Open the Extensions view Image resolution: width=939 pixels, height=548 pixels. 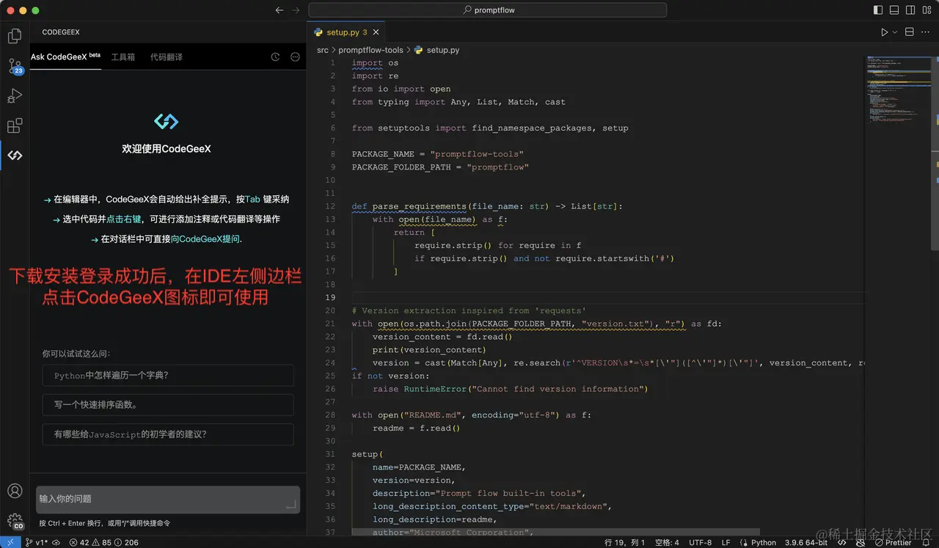tap(15, 126)
